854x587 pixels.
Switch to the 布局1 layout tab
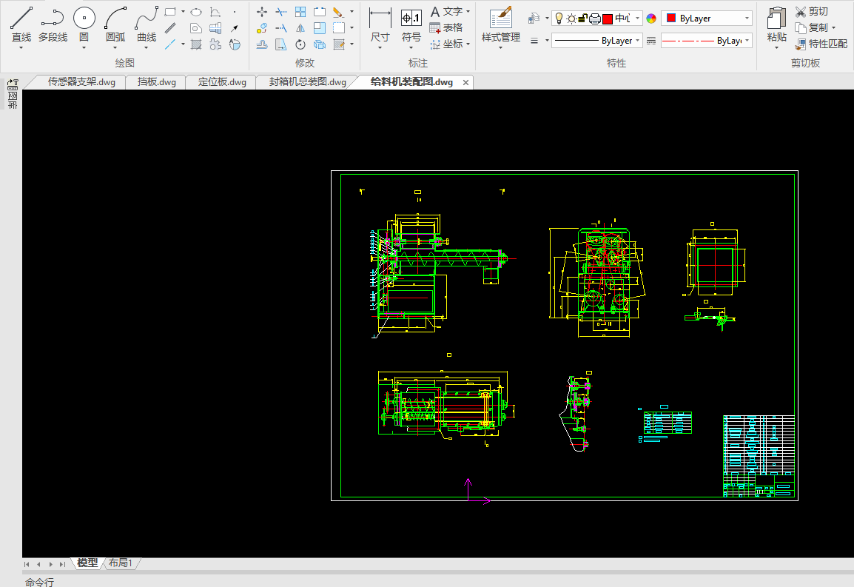121,563
